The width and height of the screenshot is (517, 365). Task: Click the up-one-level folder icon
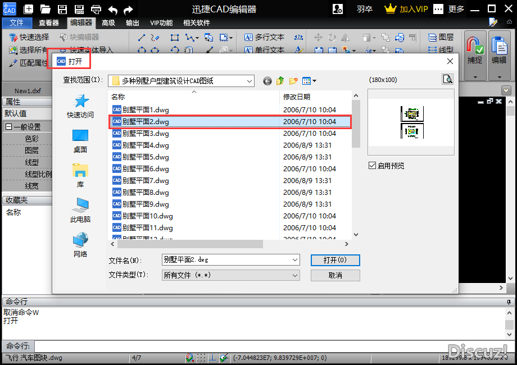tap(280, 81)
